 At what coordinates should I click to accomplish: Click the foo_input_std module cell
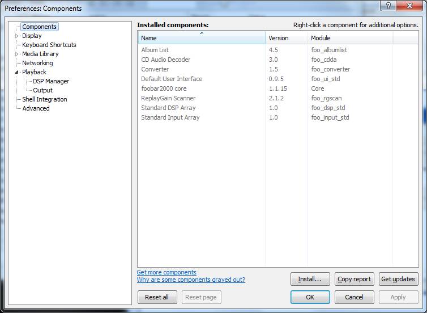tap(330, 117)
